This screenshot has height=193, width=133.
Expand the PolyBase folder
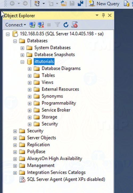click(15, 152)
